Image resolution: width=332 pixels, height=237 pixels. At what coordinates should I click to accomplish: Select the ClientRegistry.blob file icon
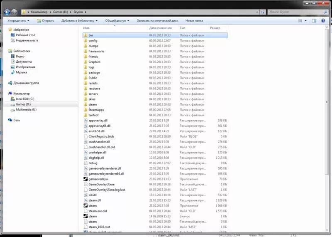tap(85, 136)
